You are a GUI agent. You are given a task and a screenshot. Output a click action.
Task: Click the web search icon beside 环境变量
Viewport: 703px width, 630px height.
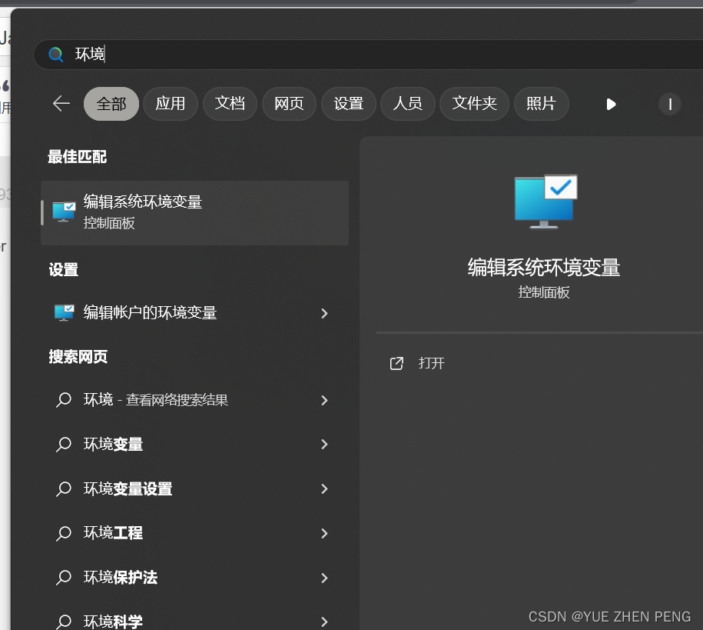(x=64, y=445)
